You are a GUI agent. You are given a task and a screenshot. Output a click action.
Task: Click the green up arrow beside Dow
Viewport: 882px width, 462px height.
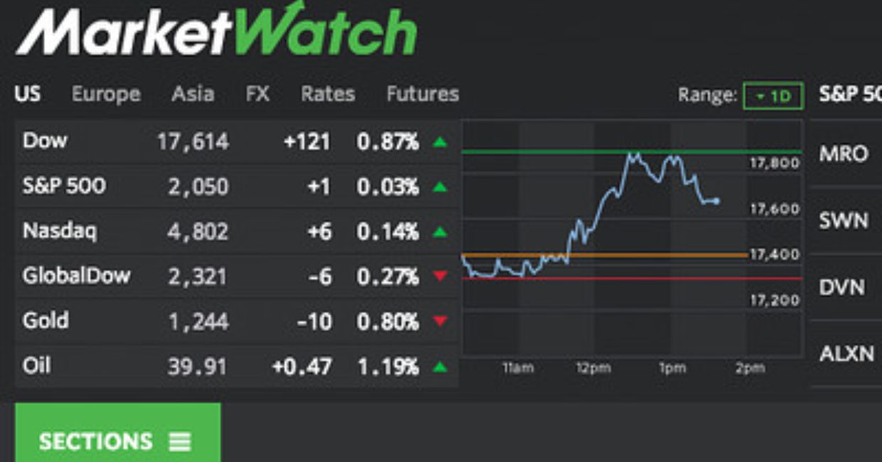coord(441,141)
